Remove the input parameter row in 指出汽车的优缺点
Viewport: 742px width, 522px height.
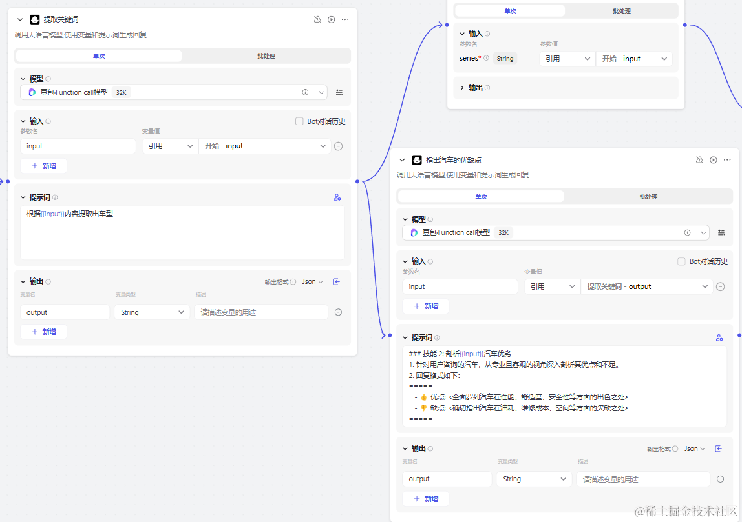pos(720,286)
